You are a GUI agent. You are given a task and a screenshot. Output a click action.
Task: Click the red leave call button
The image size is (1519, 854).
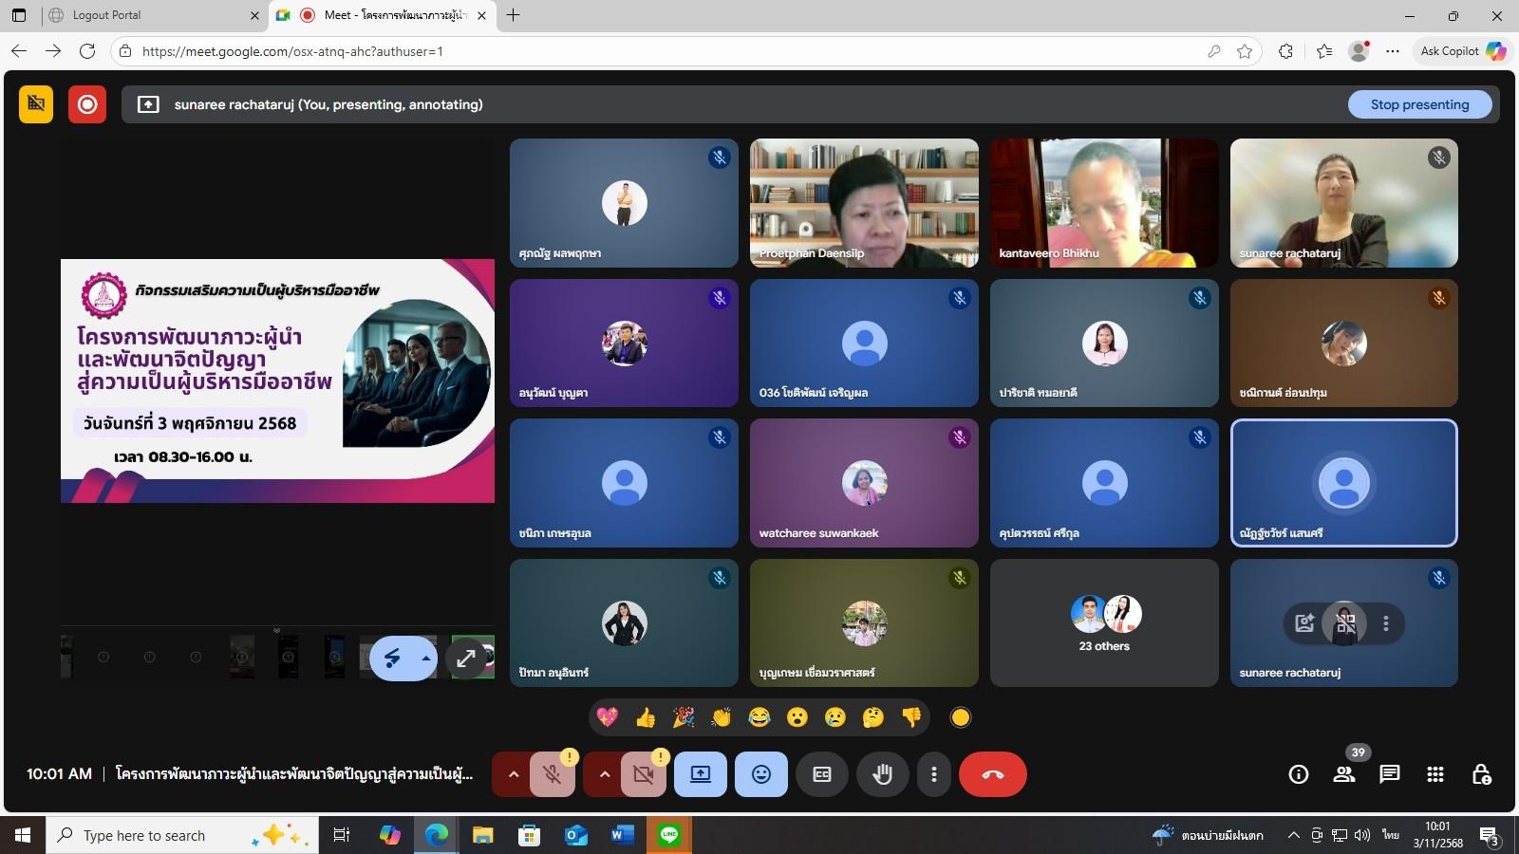click(992, 774)
